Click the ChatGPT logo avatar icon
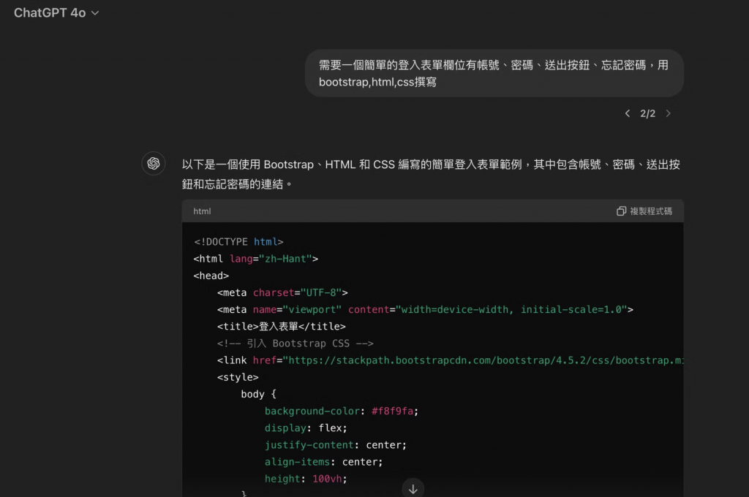749x497 pixels. [x=154, y=163]
